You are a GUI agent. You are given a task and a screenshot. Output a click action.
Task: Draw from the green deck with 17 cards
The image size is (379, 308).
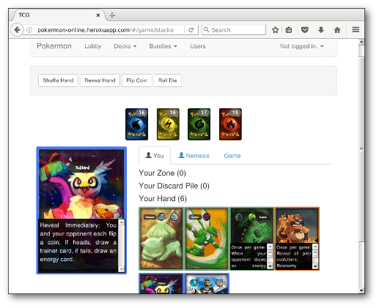click(199, 124)
